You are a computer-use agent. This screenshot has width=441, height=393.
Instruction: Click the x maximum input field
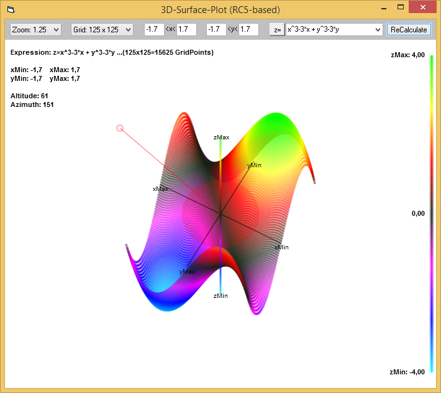click(x=186, y=29)
